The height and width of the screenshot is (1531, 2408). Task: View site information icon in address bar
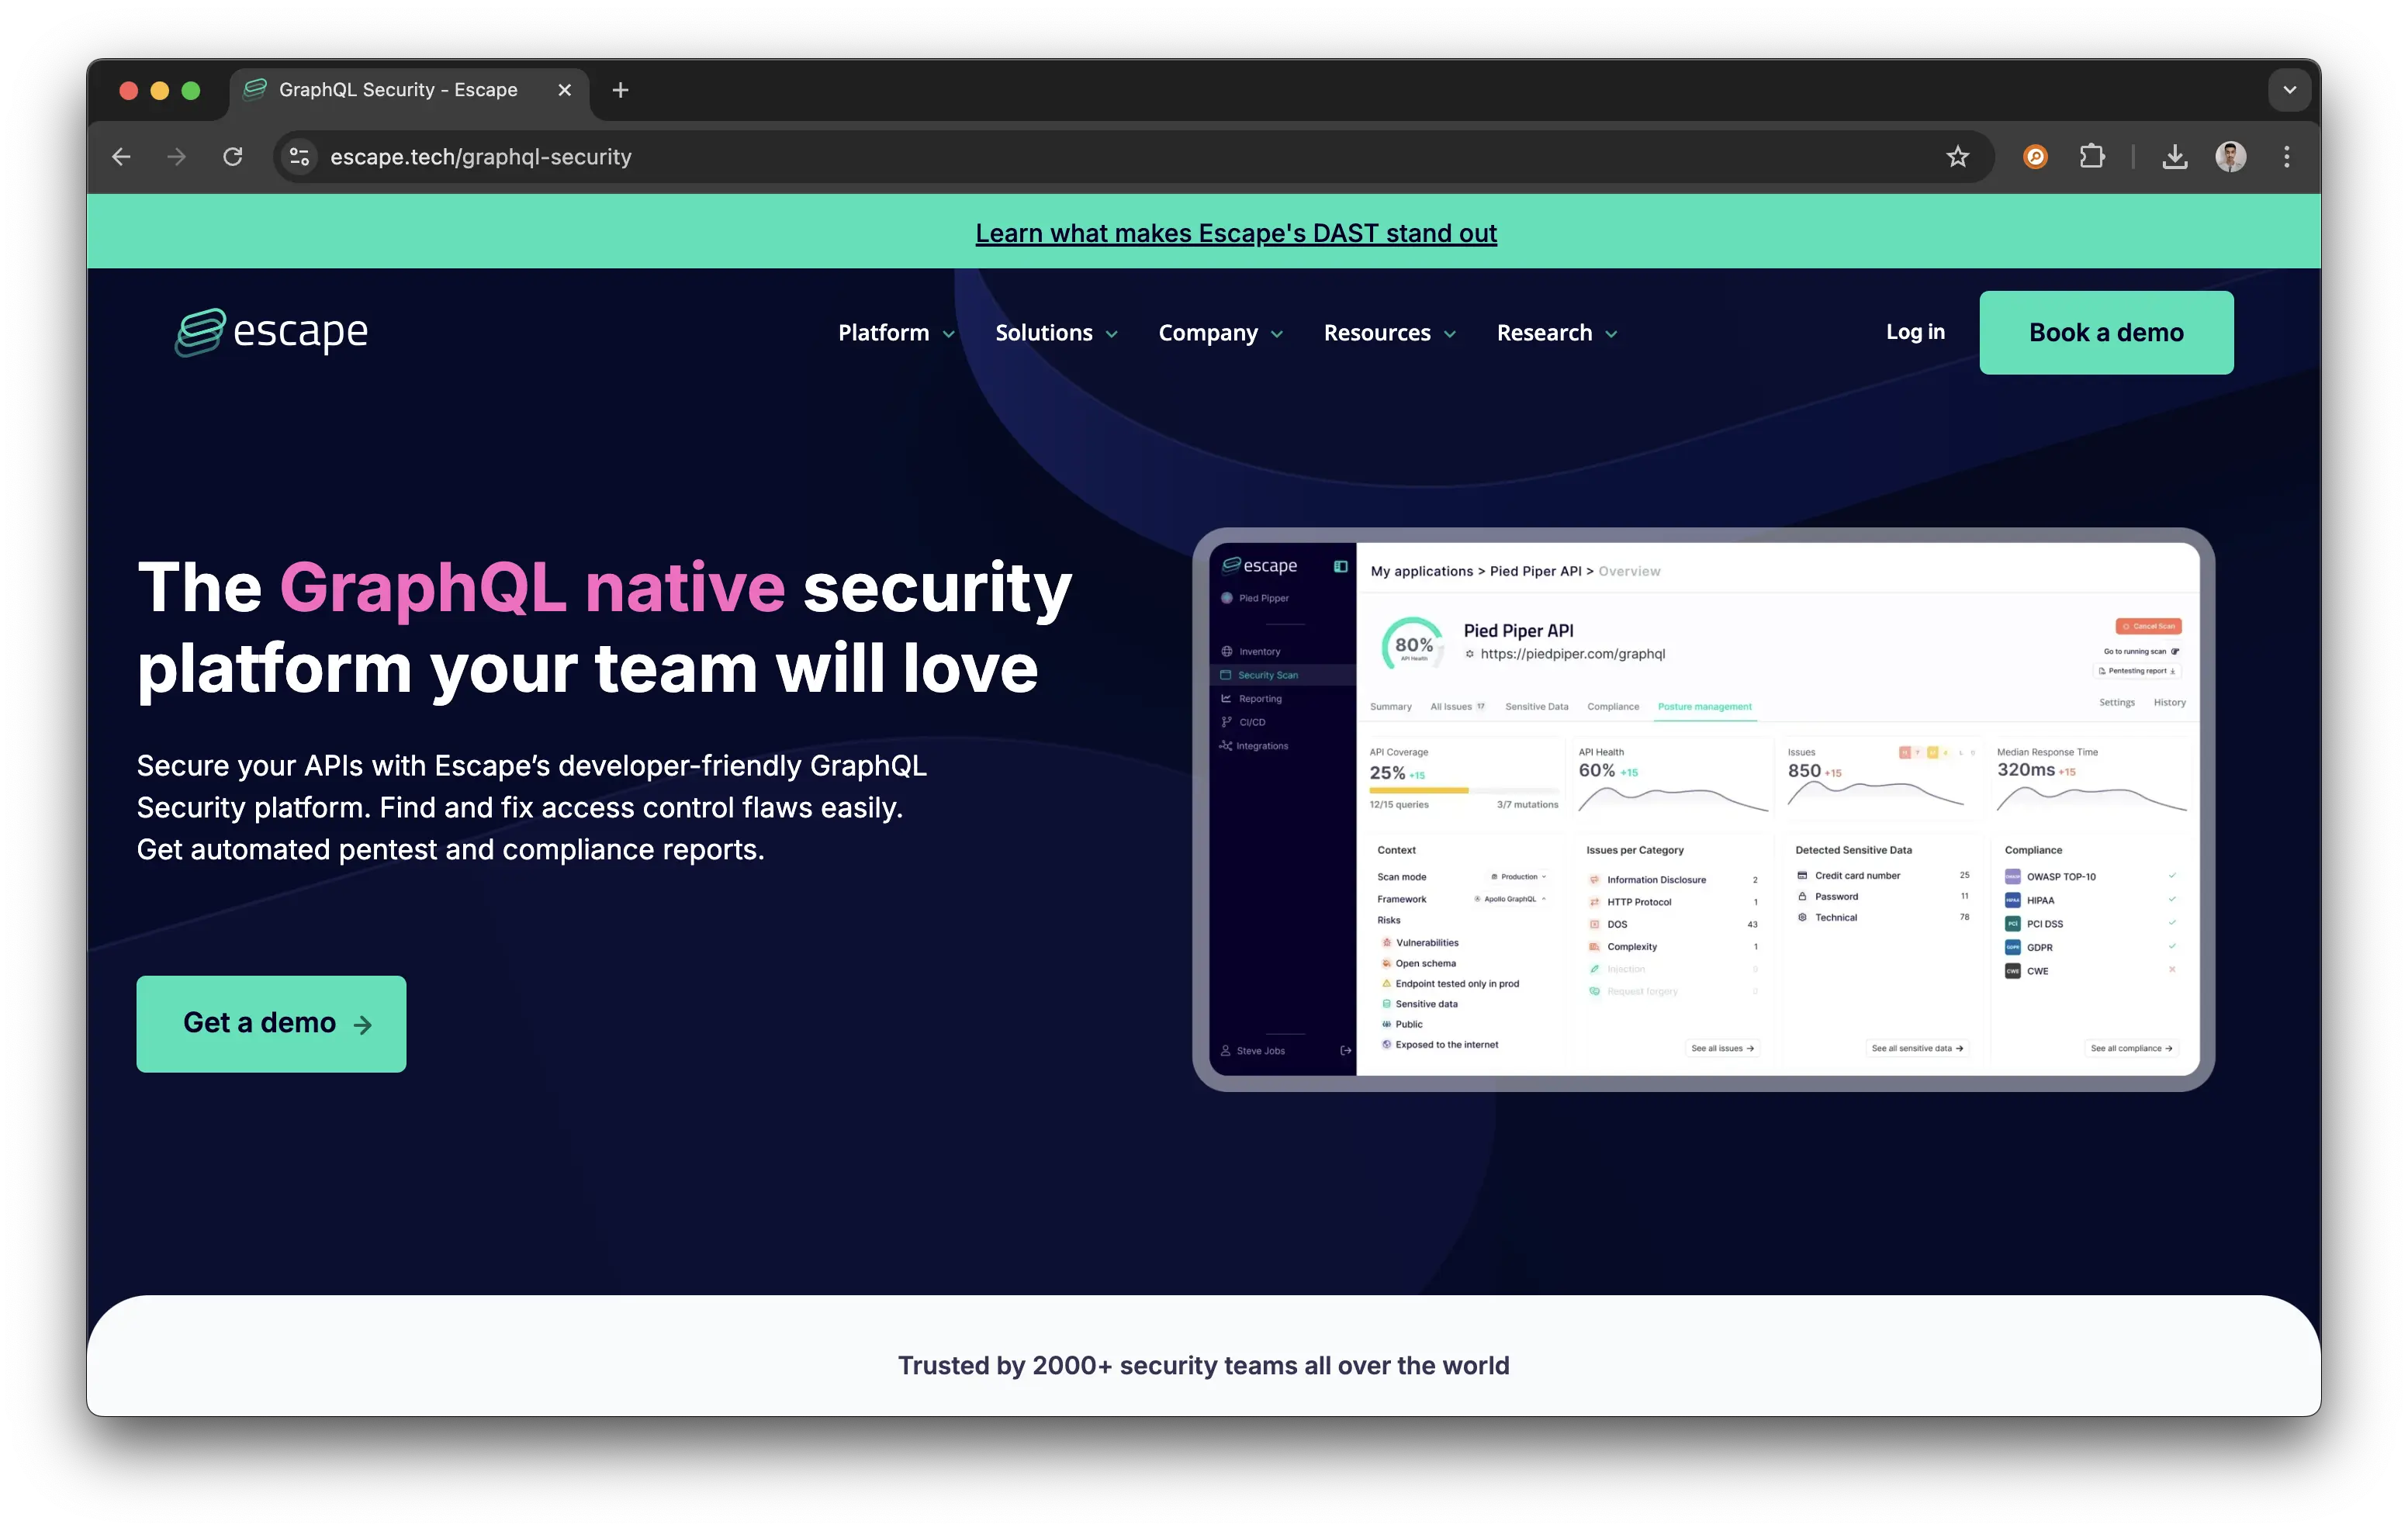(299, 157)
